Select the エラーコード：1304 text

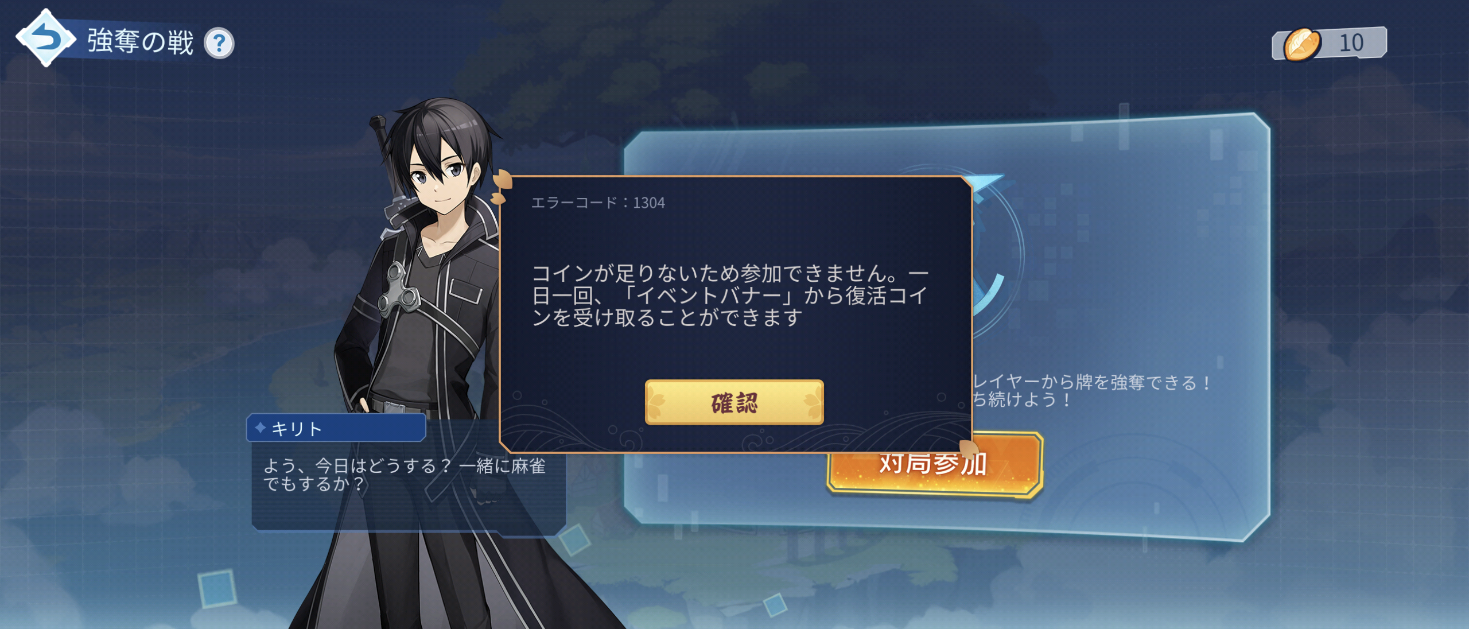pos(598,203)
